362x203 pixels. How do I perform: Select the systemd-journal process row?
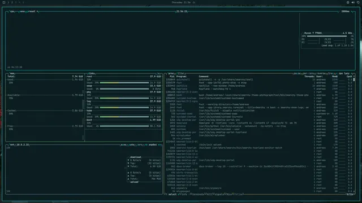coord(259,117)
